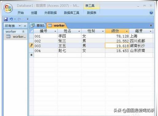This screenshot has height=116, width=158.
Task: Open the 外部数据 ribbon tab
Action: [x=50, y=13]
